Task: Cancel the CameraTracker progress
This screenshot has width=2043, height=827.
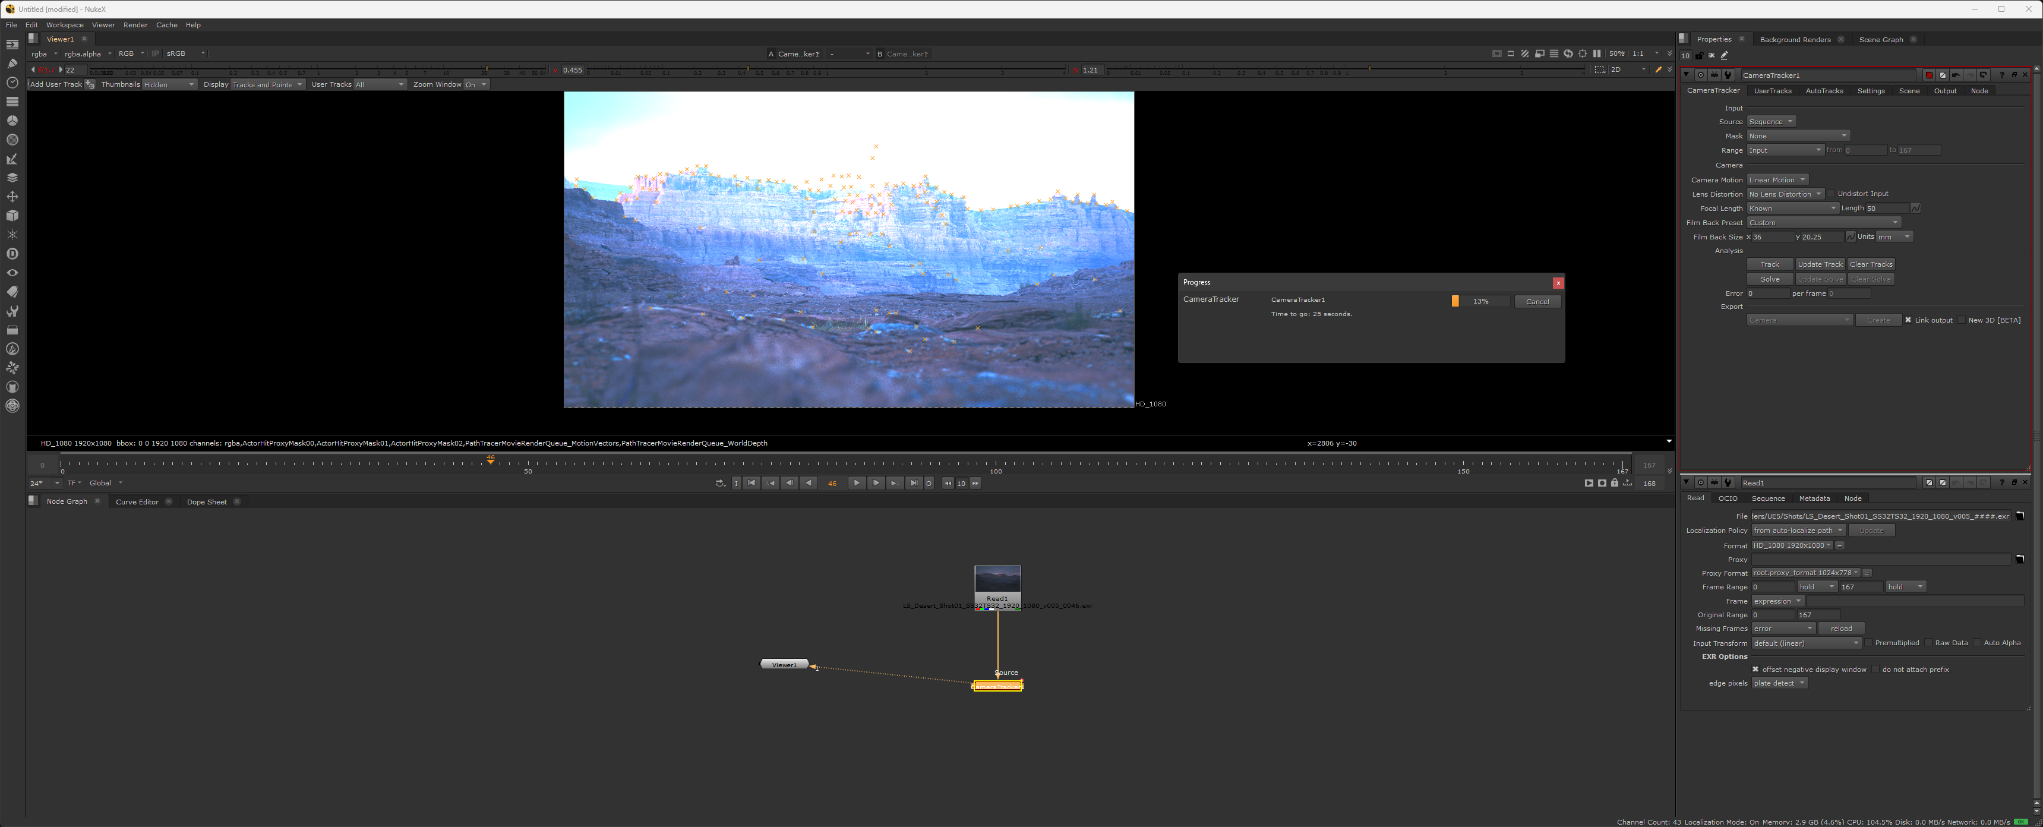Action: click(x=1537, y=301)
